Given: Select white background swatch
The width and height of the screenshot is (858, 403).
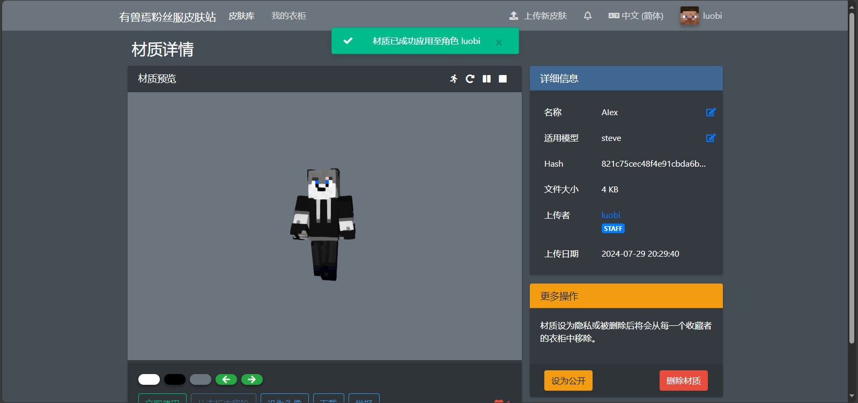Looking at the screenshot, I should 149,379.
